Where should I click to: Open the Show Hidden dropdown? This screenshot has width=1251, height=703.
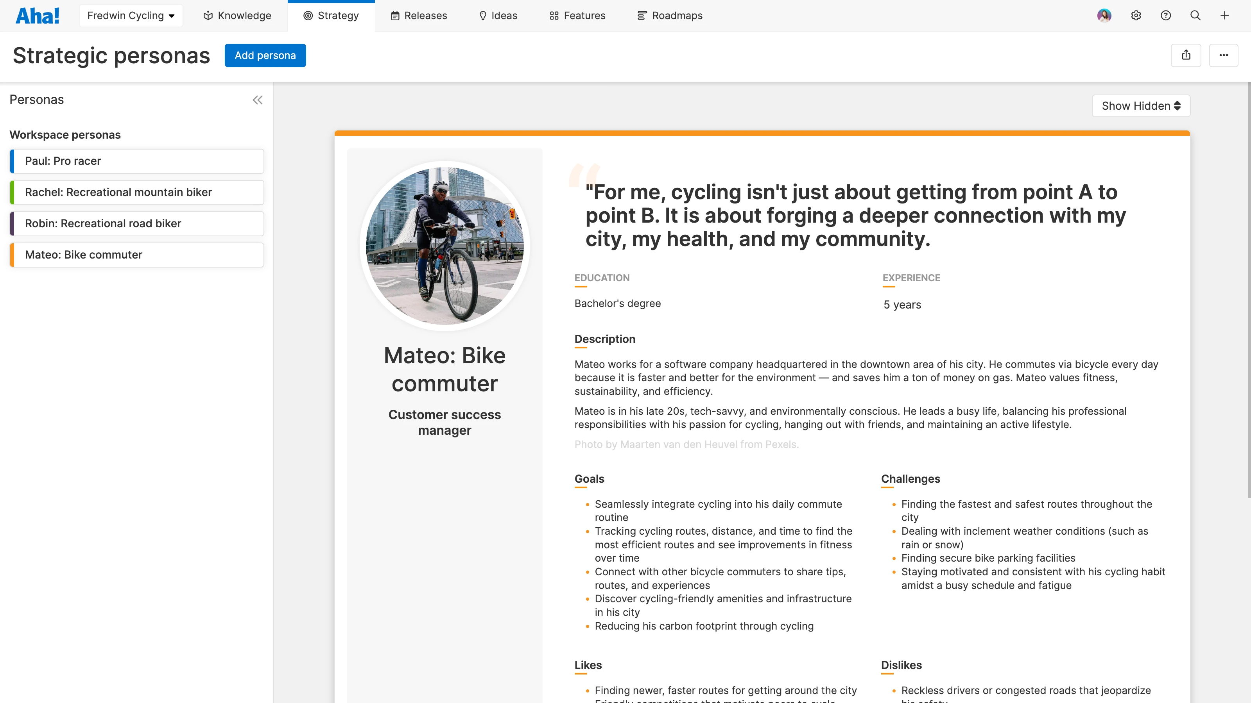tap(1141, 106)
